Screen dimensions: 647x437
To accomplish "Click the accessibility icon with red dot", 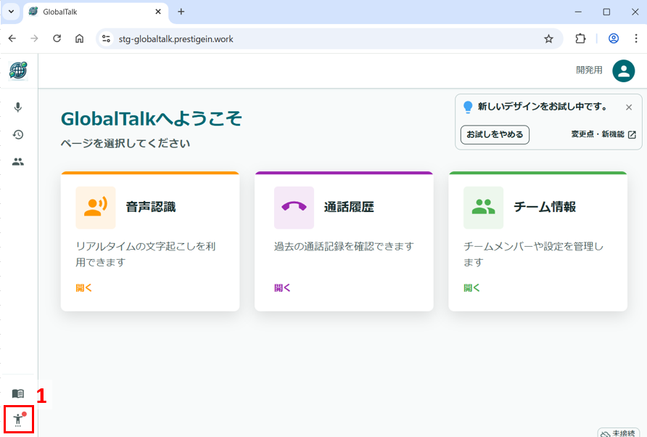I will point(18,420).
